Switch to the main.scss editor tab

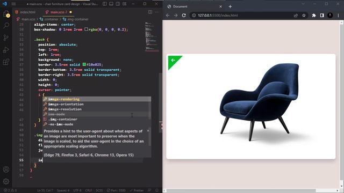[59, 12]
